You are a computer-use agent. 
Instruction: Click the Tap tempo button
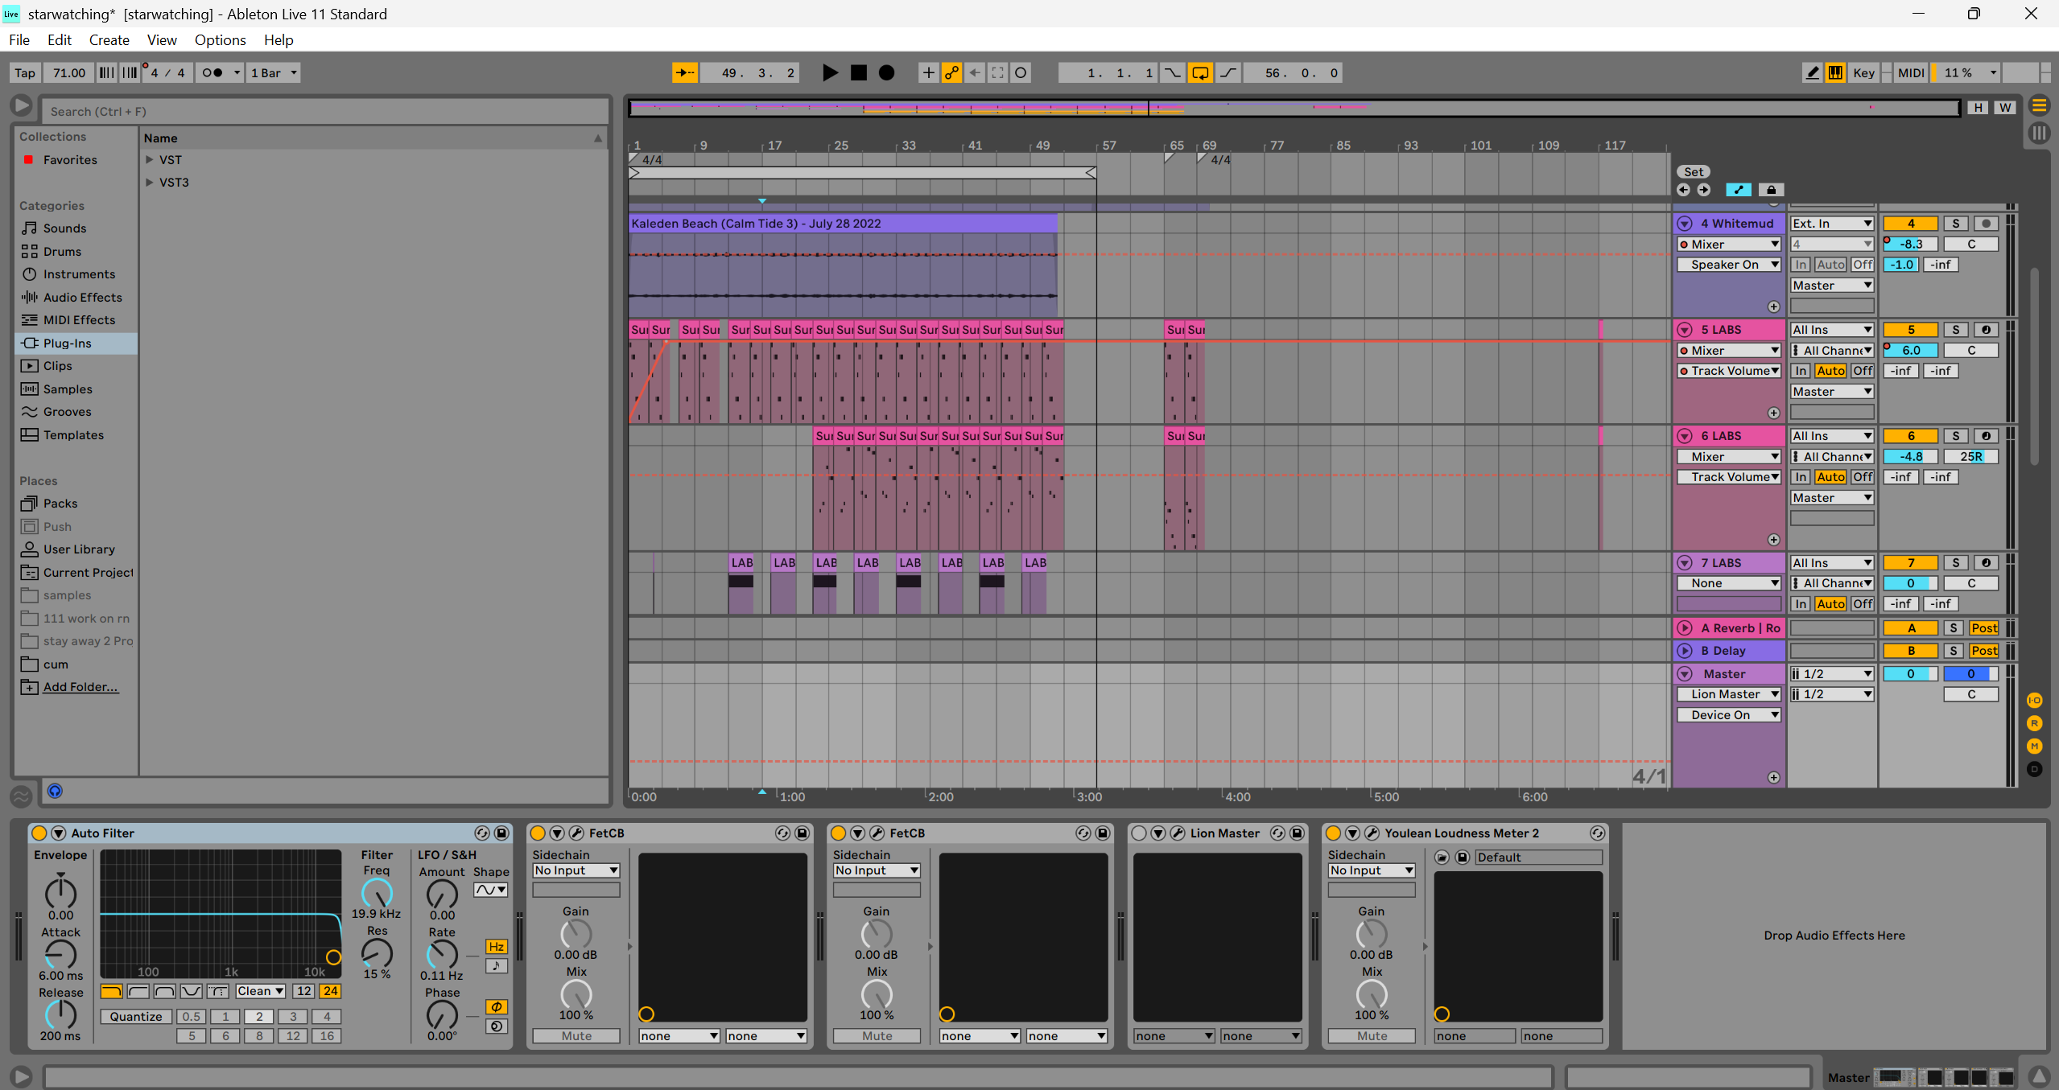pyautogui.click(x=25, y=72)
